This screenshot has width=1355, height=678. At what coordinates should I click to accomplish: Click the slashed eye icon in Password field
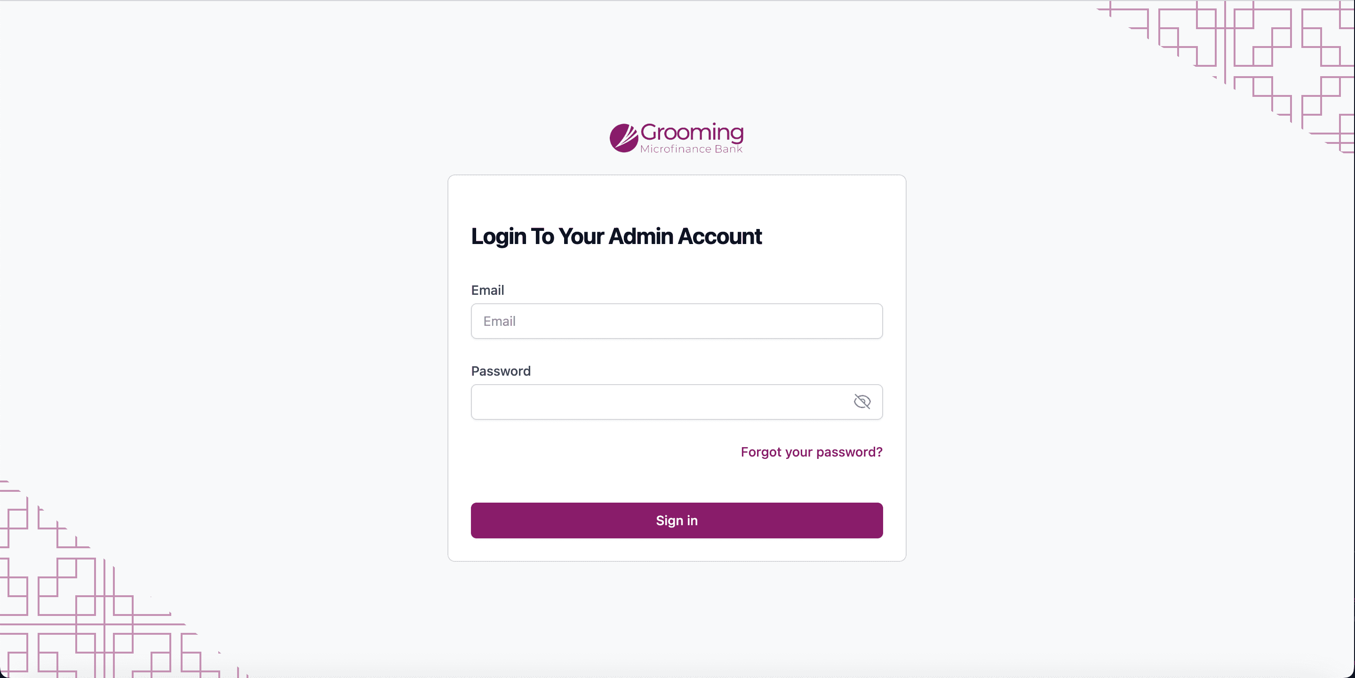[861, 402]
